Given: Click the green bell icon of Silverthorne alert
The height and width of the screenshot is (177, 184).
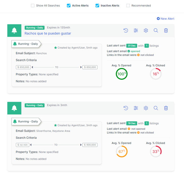Looking at the screenshot, I should 14,108.
